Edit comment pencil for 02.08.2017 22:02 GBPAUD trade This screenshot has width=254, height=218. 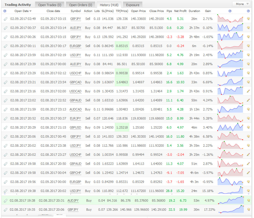click(x=248, y=100)
